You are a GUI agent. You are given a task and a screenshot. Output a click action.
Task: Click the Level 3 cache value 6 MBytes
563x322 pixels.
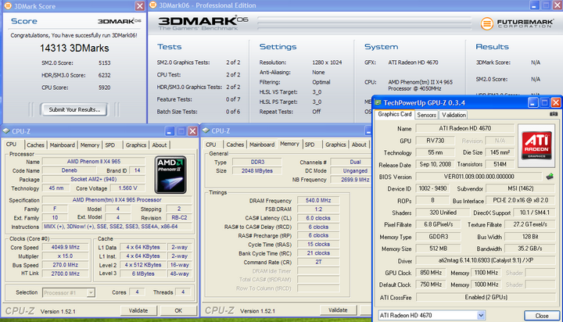point(143,274)
